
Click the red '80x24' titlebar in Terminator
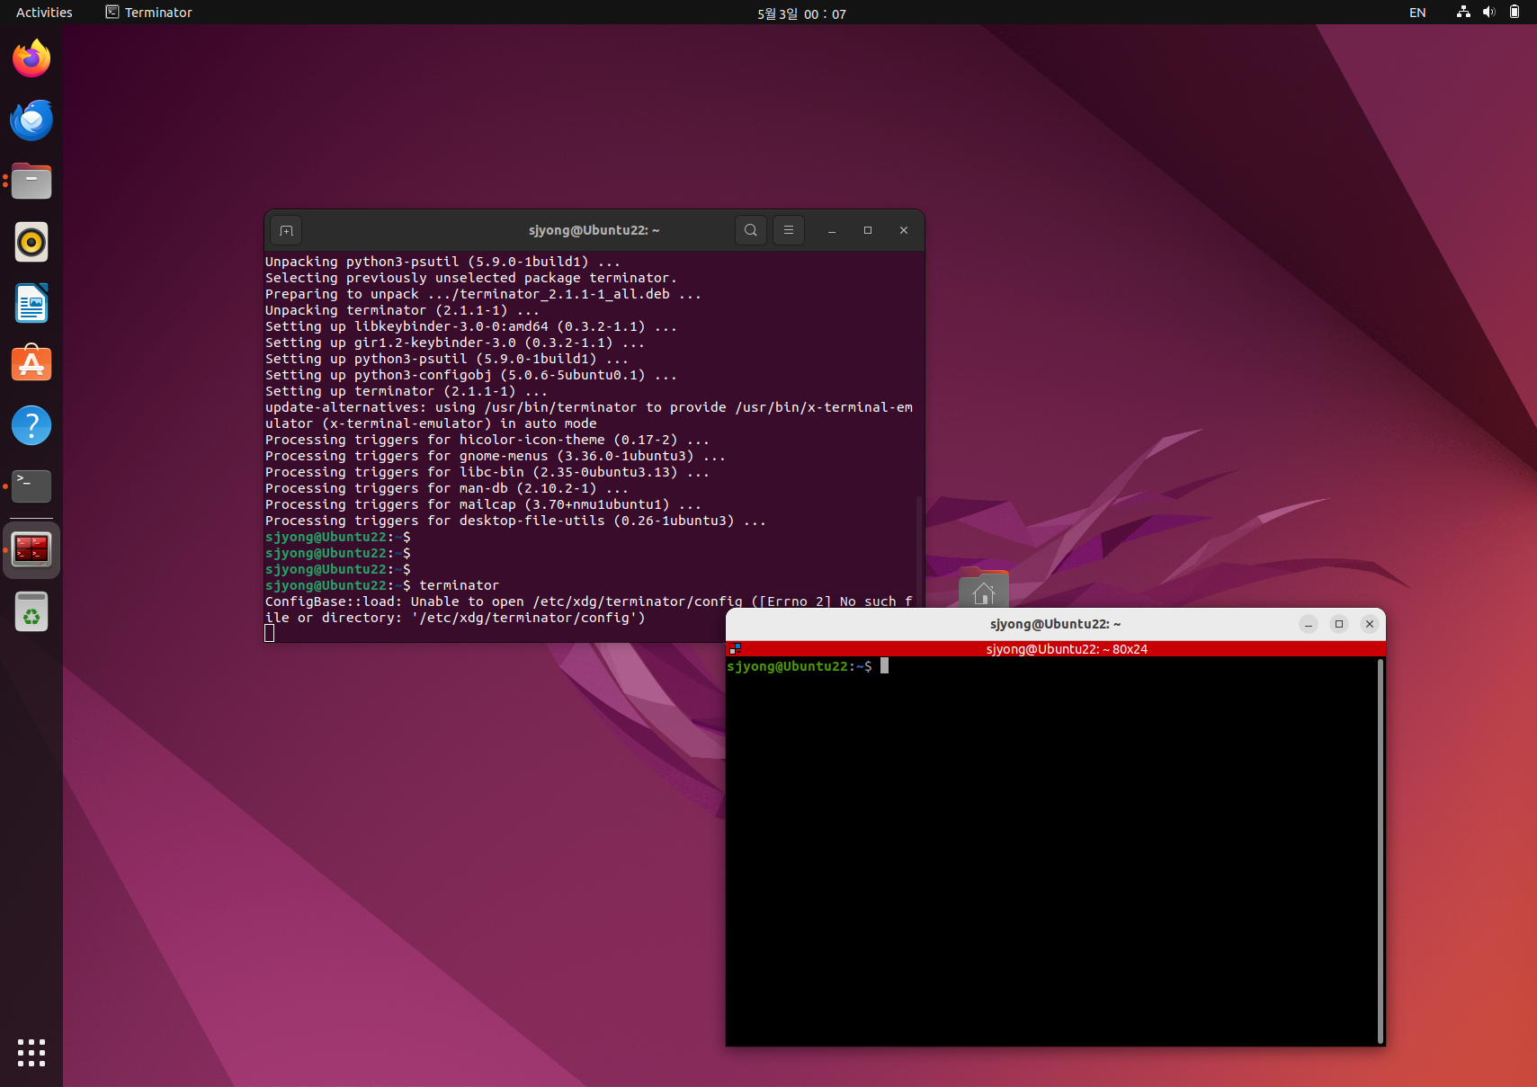point(1056,649)
